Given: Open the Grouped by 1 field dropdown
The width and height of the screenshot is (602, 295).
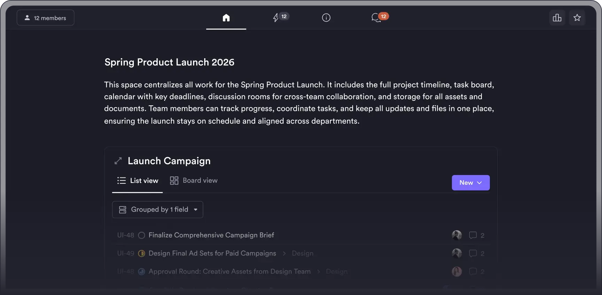Looking at the screenshot, I should pos(157,209).
